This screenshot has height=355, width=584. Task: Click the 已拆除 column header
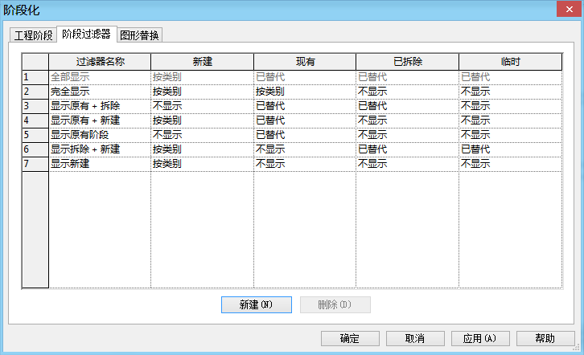point(408,62)
